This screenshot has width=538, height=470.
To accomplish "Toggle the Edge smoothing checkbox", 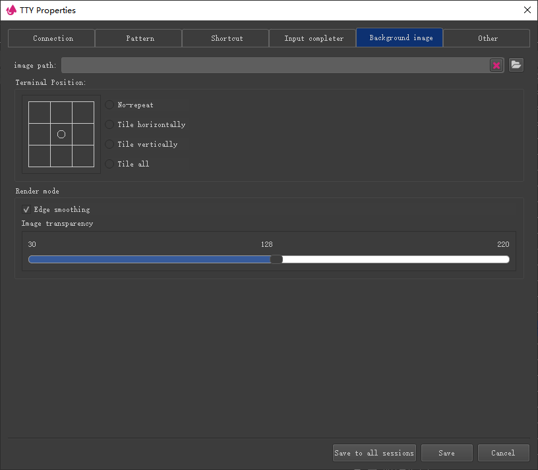I will [26, 209].
